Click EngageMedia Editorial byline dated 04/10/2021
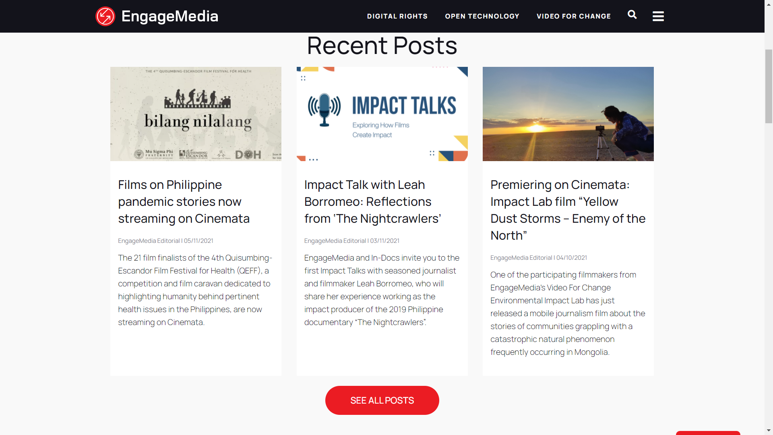 point(539,258)
